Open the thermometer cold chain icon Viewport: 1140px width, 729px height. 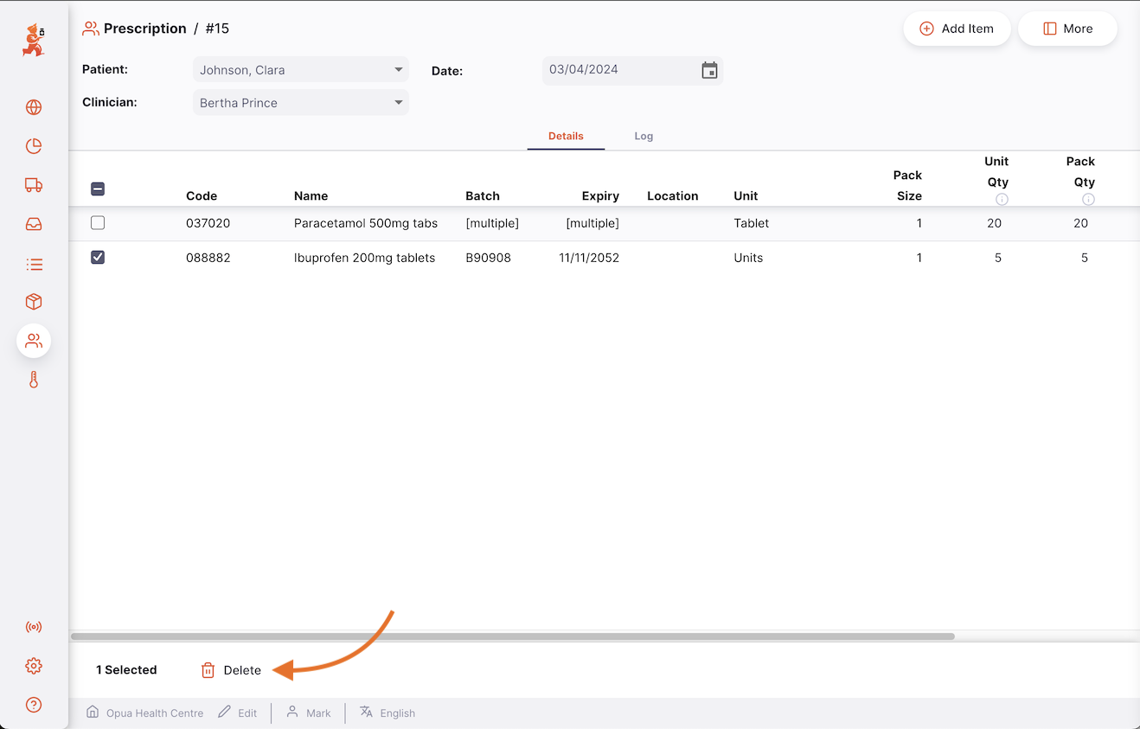34,380
